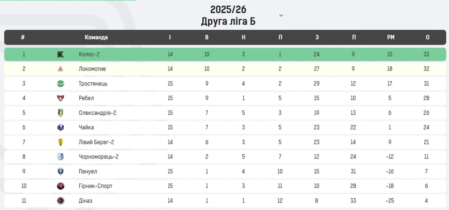Select the Гірник-Спорт team name

95,186
